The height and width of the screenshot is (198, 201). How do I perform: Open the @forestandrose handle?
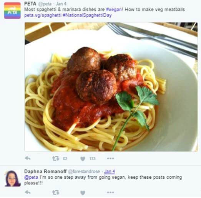[84, 171]
